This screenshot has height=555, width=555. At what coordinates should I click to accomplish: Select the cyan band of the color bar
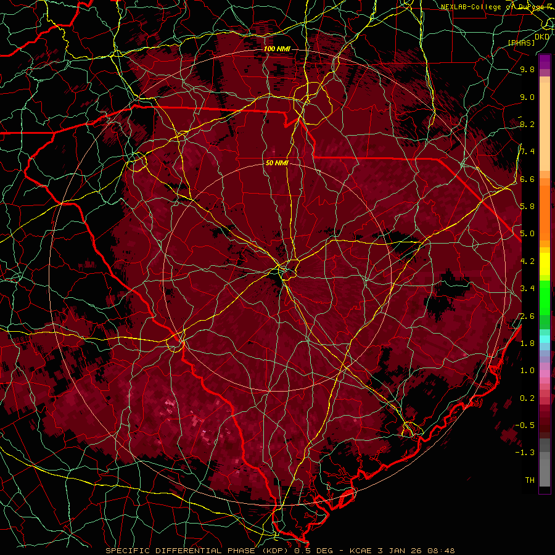(x=545, y=339)
